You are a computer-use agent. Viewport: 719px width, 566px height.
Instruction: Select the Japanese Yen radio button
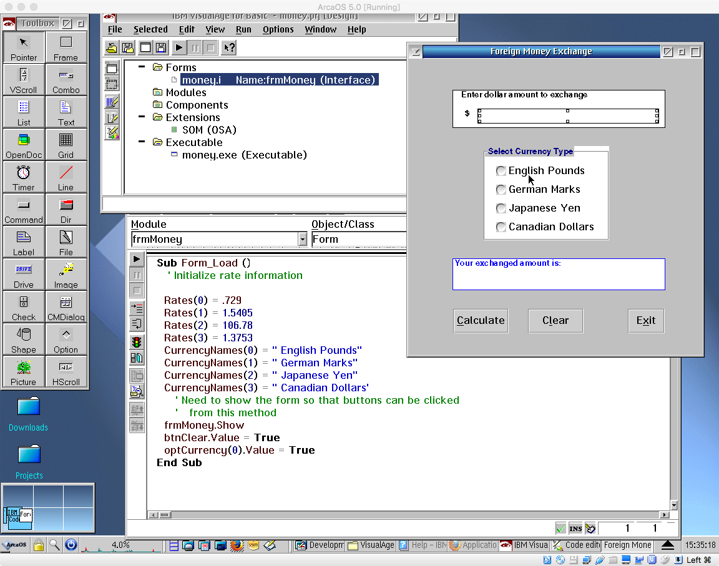pos(501,208)
